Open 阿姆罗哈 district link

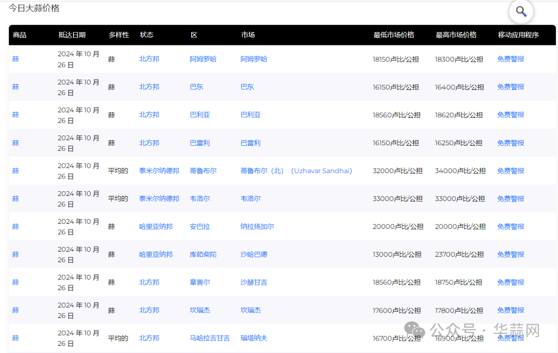coord(203,59)
